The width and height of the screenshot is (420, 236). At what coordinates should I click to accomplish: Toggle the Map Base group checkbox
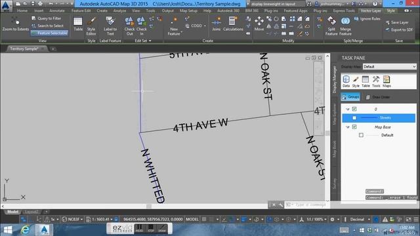click(354, 127)
